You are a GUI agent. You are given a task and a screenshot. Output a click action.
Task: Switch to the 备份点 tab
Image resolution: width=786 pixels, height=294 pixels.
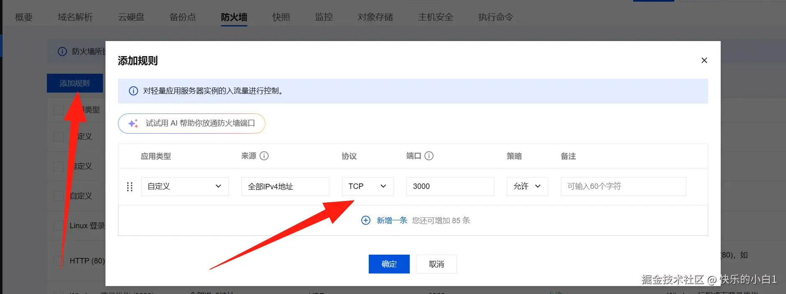pos(182,17)
